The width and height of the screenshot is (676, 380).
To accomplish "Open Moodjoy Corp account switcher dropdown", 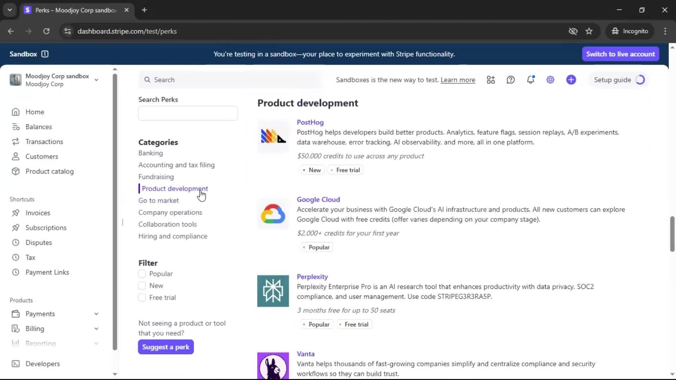I will pos(96,80).
